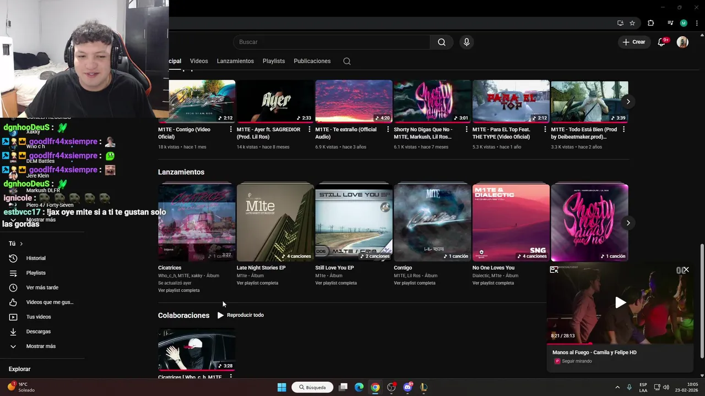Open the YouTube notifications bell

tap(662, 42)
